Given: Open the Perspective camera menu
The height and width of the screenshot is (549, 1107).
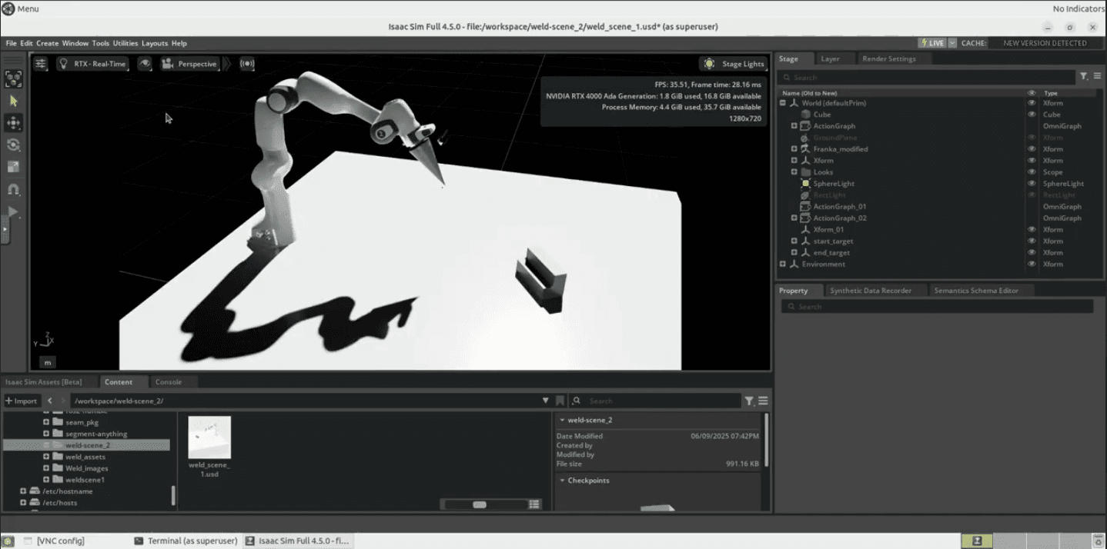Looking at the screenshot, I should point(189,64).
